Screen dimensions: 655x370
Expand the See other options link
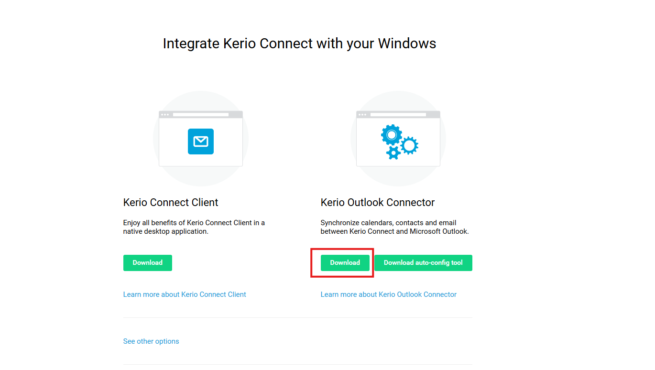(x=151, y=341)
